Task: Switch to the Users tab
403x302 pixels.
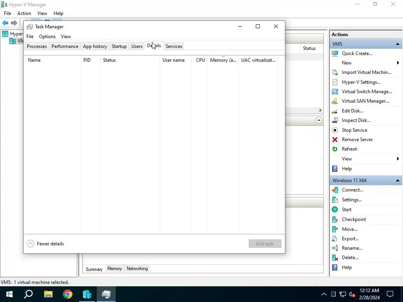Action: pos(137,46)
